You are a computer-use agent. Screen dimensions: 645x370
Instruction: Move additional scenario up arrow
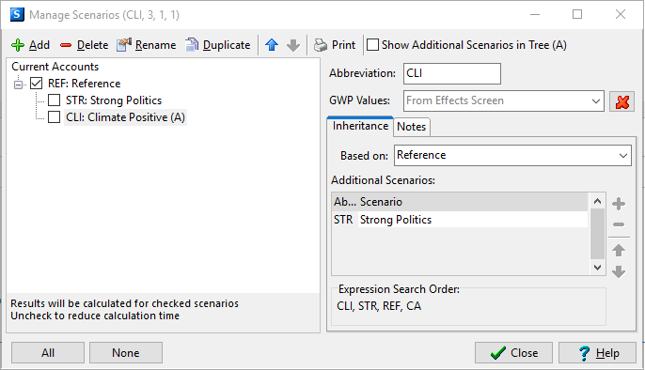click(619, 250)
